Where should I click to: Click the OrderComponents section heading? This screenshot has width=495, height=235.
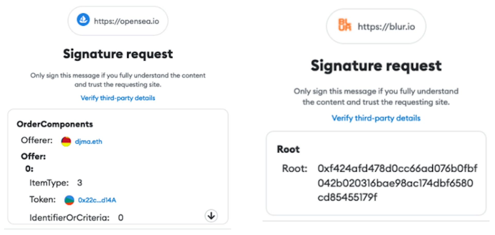coord(55,124)
